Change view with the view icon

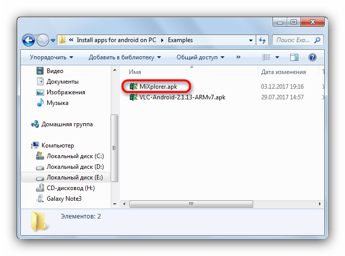tap(266, 57)
